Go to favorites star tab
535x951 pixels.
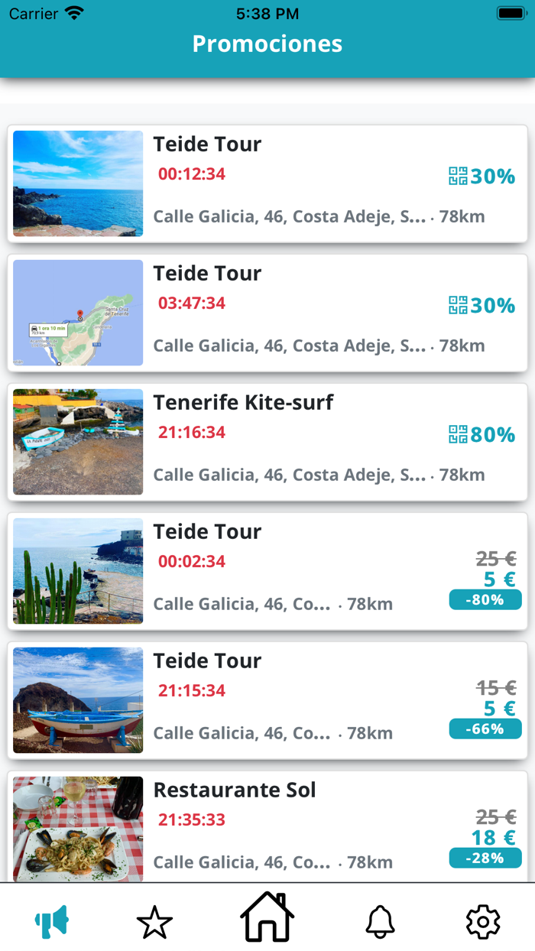154,922
